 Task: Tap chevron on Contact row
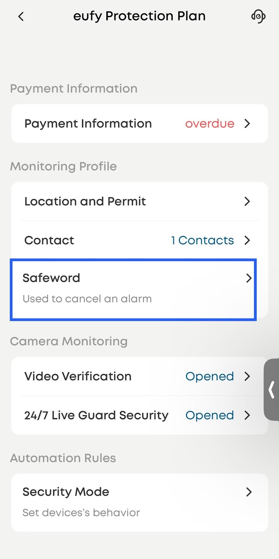247,240
